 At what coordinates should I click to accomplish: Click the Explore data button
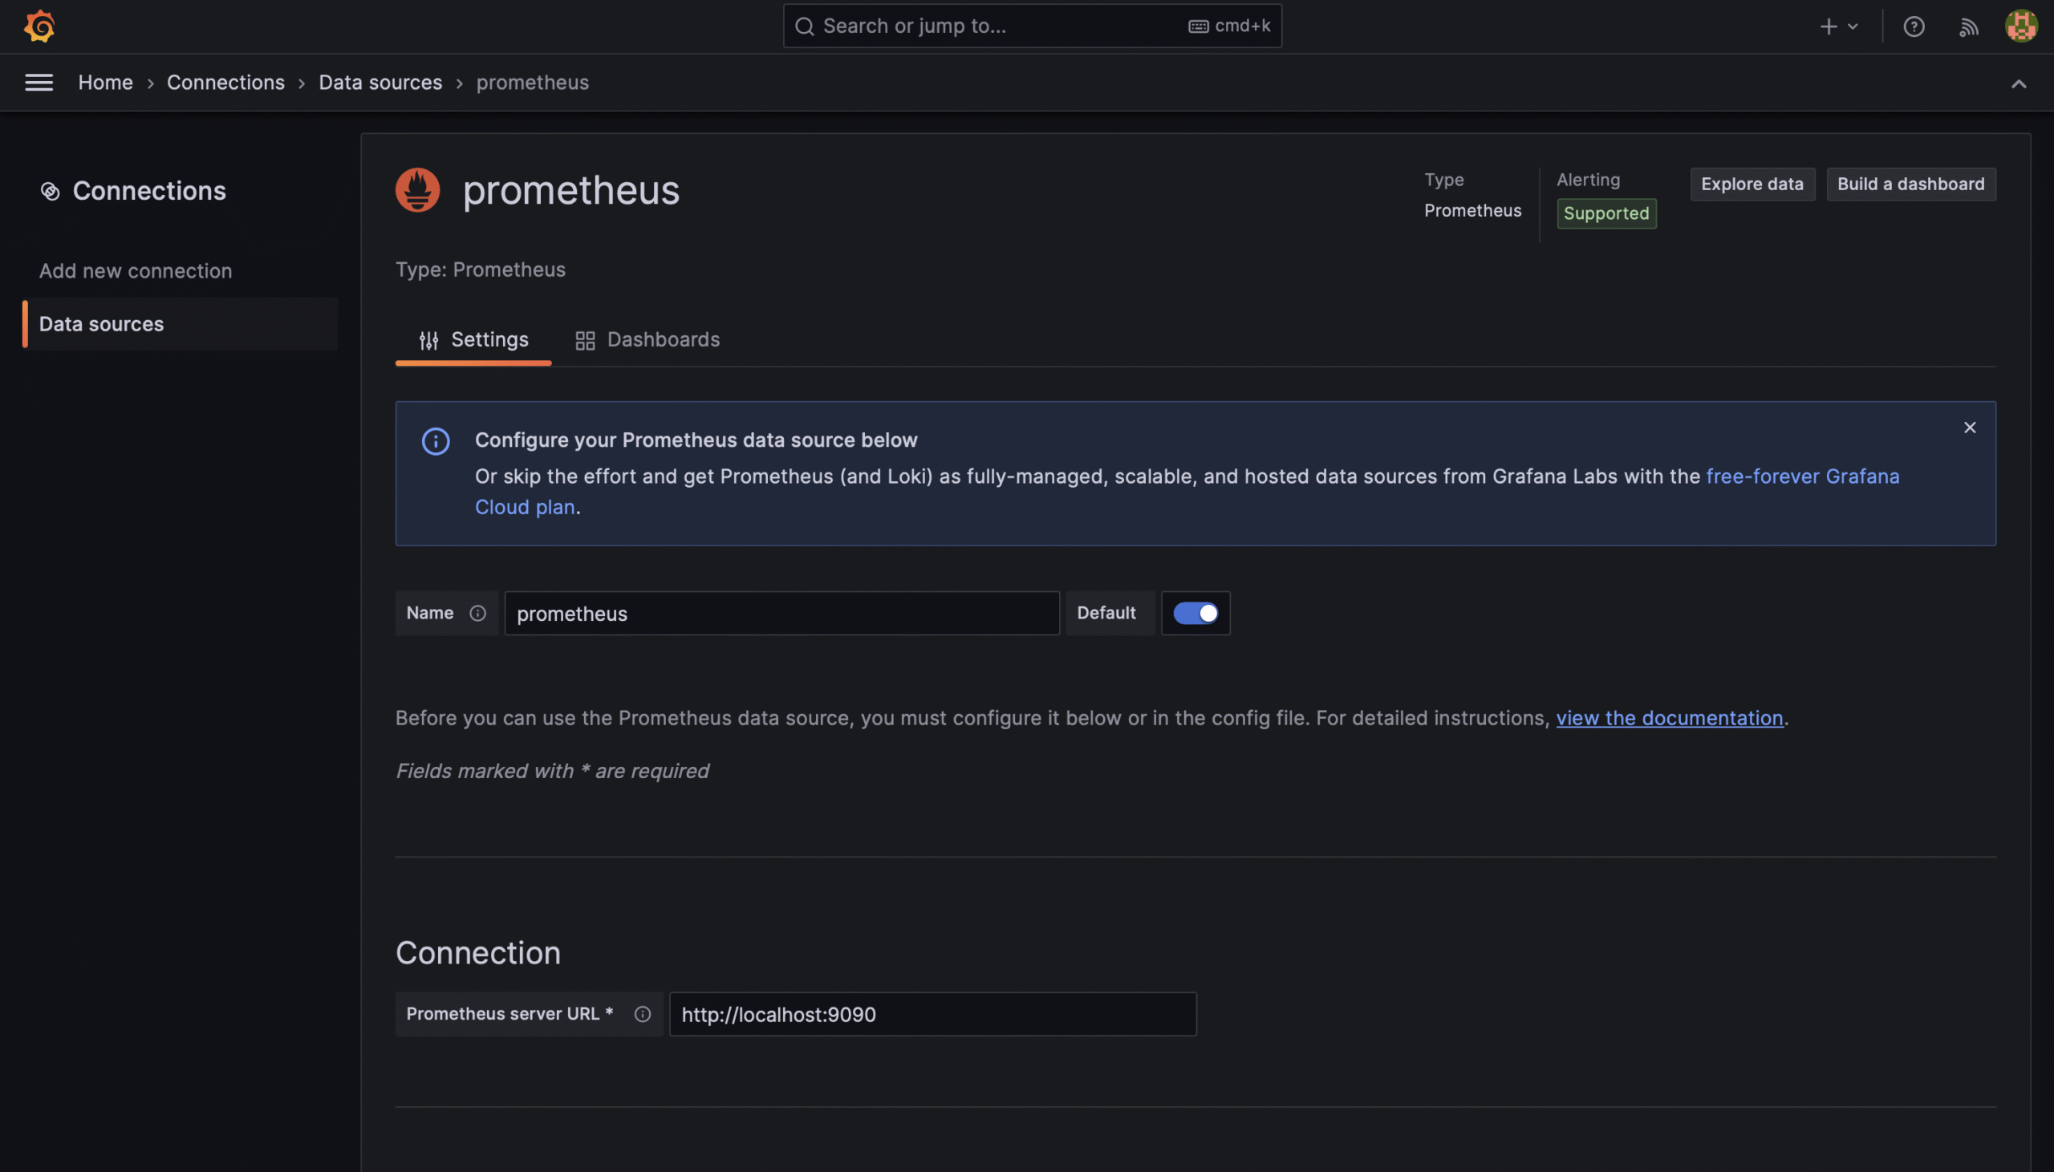coord(1752,185)
